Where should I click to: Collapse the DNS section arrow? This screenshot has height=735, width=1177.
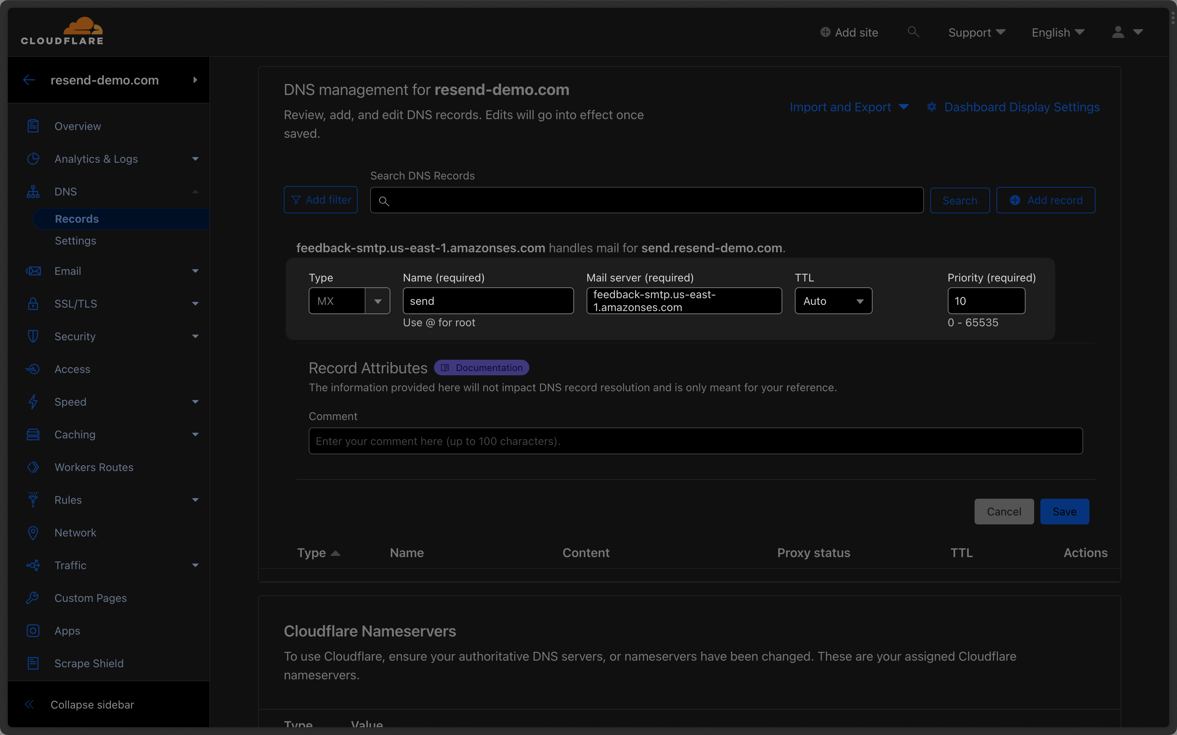195,192
